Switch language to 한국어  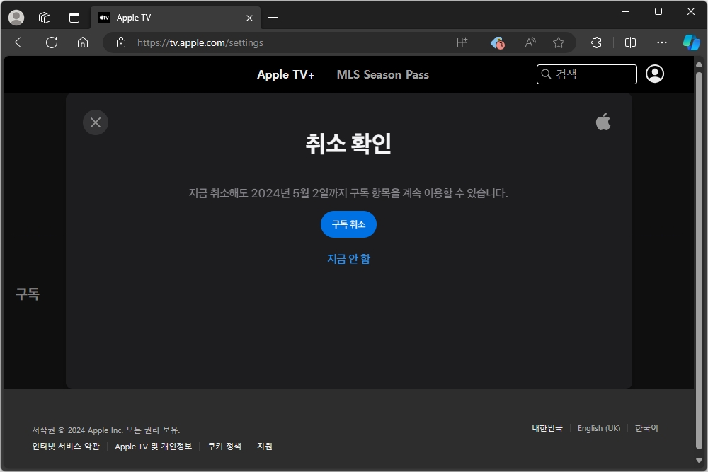[646, 428]
